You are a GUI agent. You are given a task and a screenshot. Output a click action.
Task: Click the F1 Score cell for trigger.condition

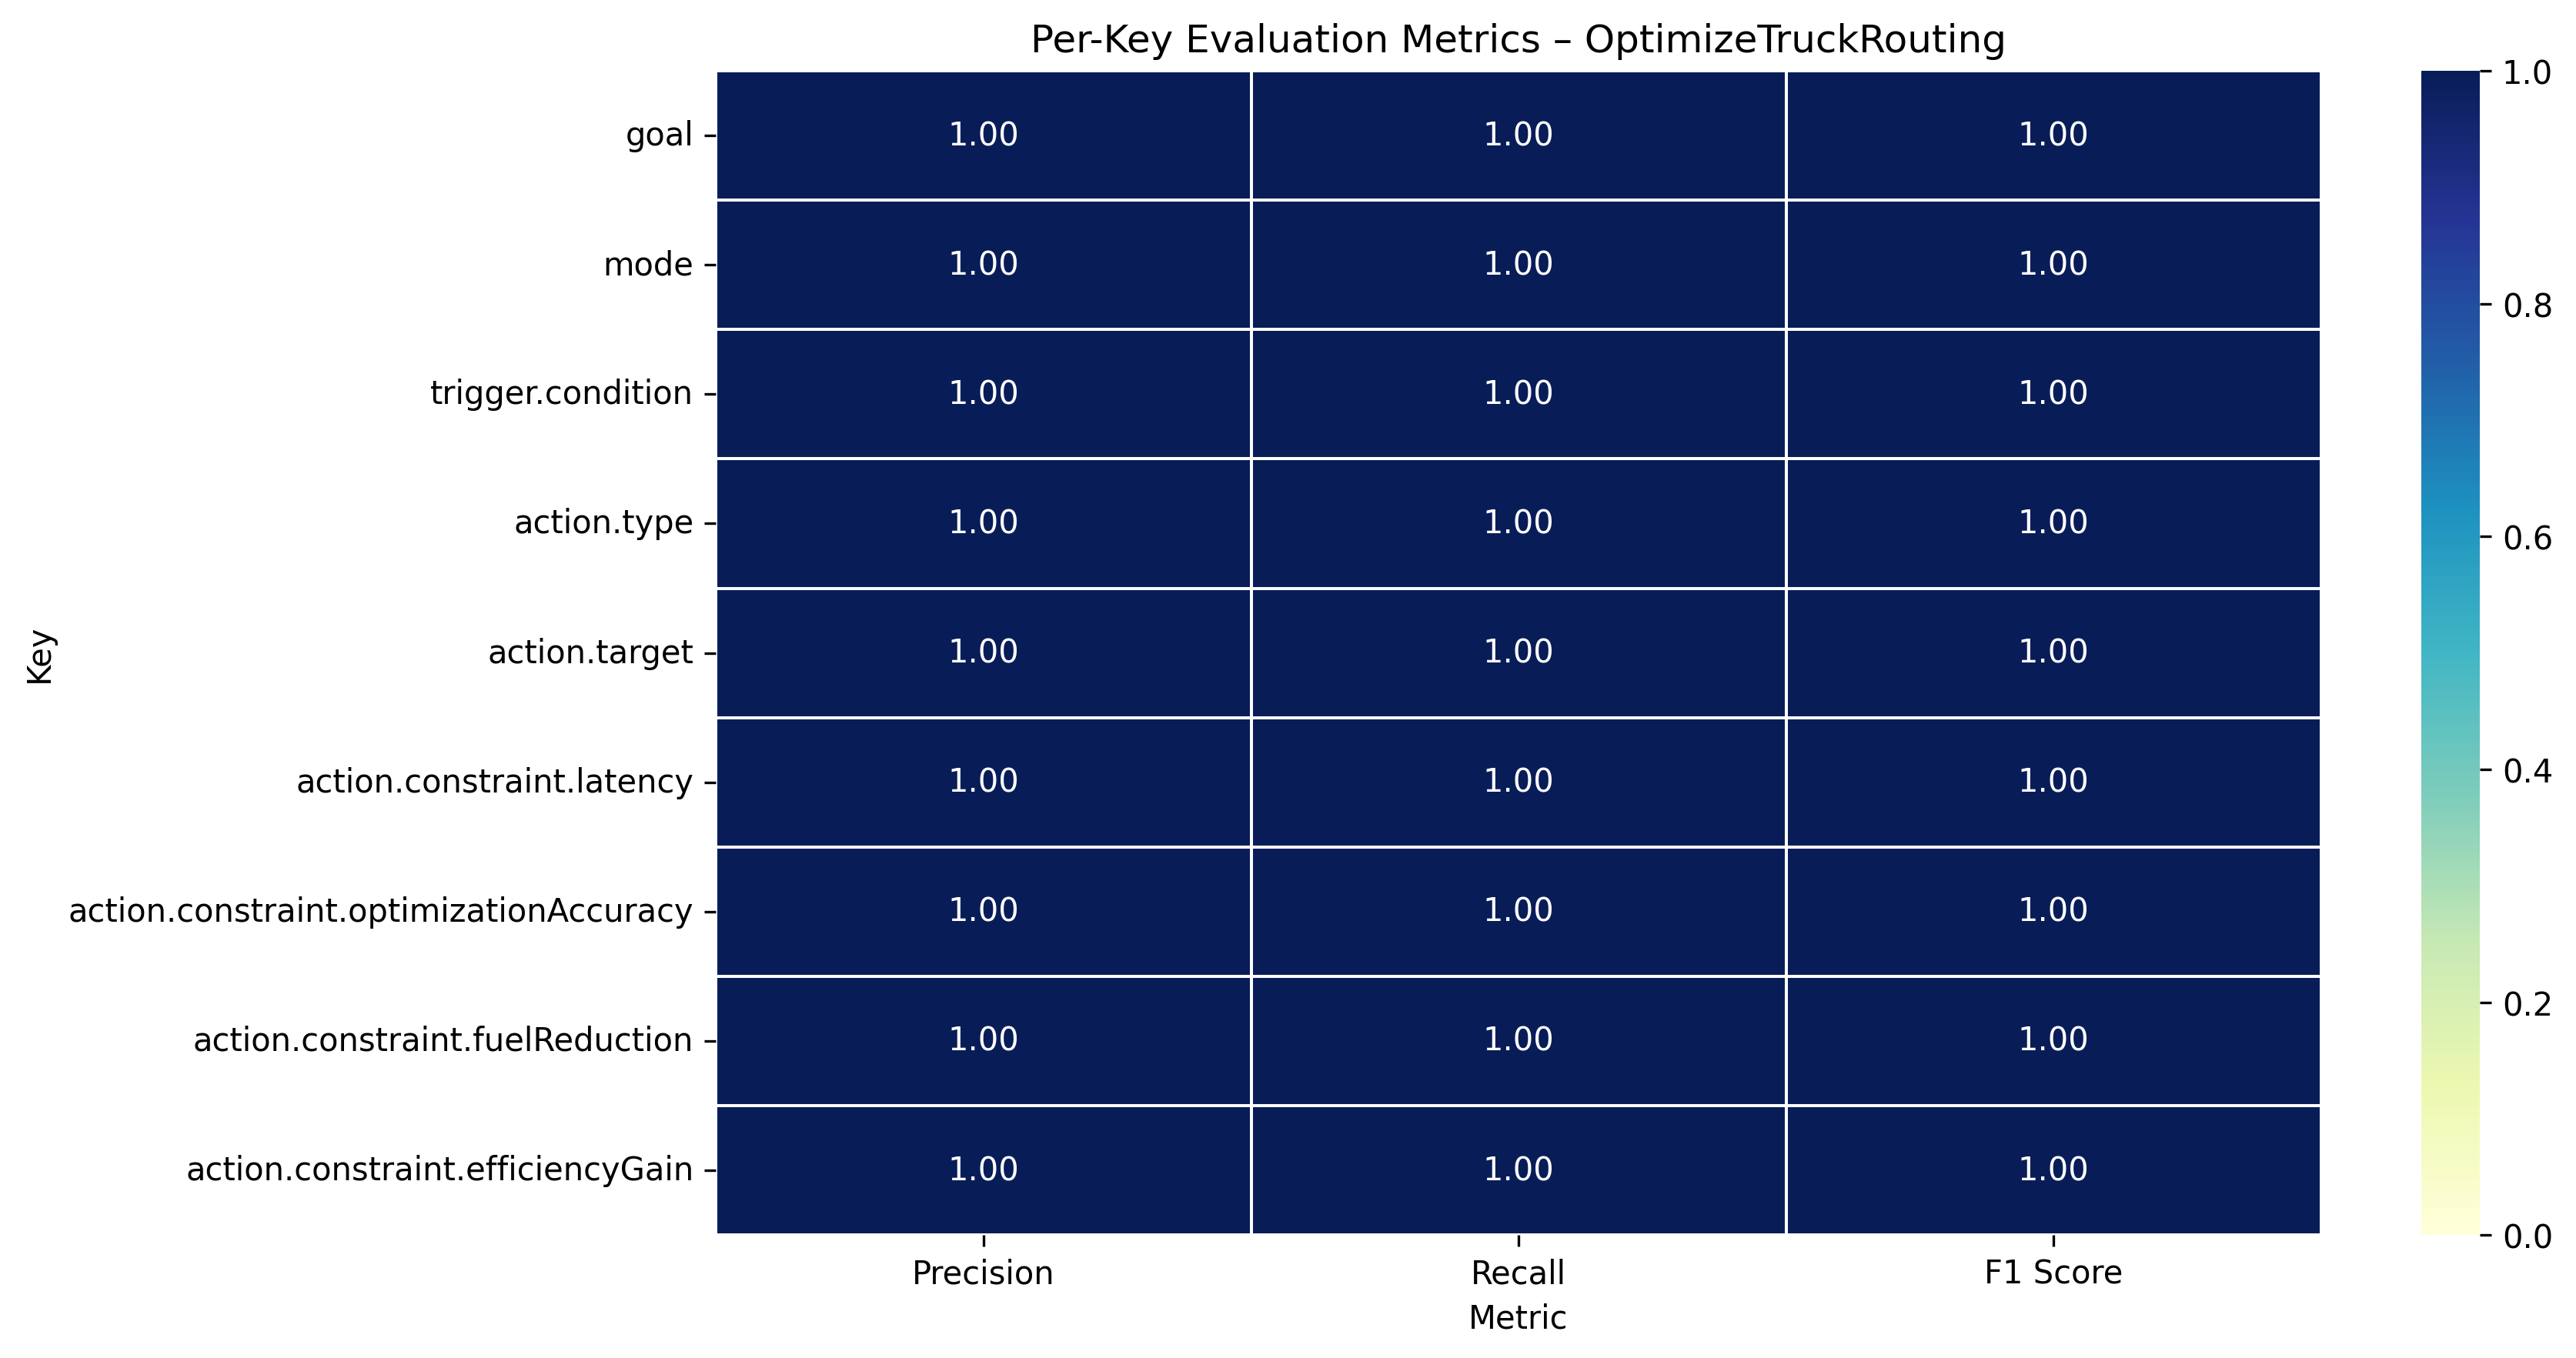point(2052,393)
